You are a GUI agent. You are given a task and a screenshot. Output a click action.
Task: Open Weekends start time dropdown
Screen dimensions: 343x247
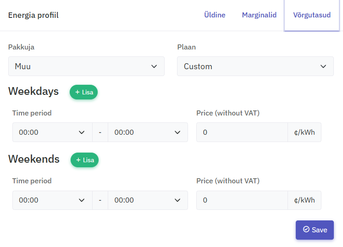coord(52,200)
